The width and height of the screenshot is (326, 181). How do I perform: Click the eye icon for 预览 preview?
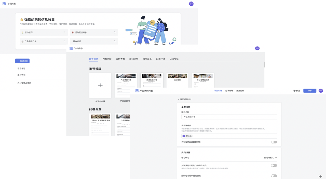[294, 91]
